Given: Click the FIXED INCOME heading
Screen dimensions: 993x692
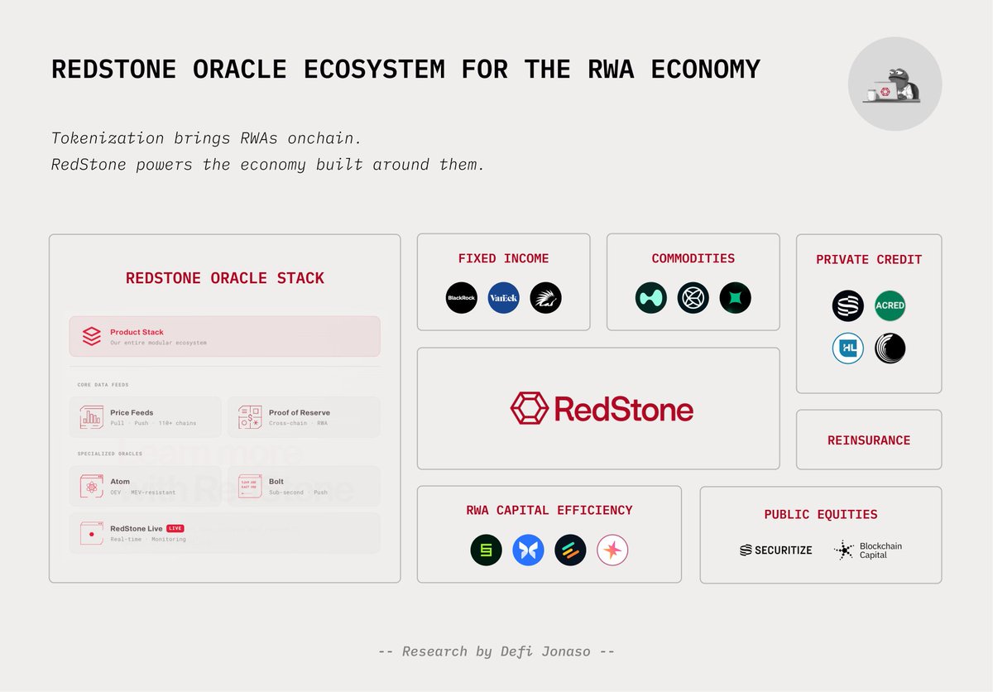Looking at the screenshot, I should coord(503,258).
